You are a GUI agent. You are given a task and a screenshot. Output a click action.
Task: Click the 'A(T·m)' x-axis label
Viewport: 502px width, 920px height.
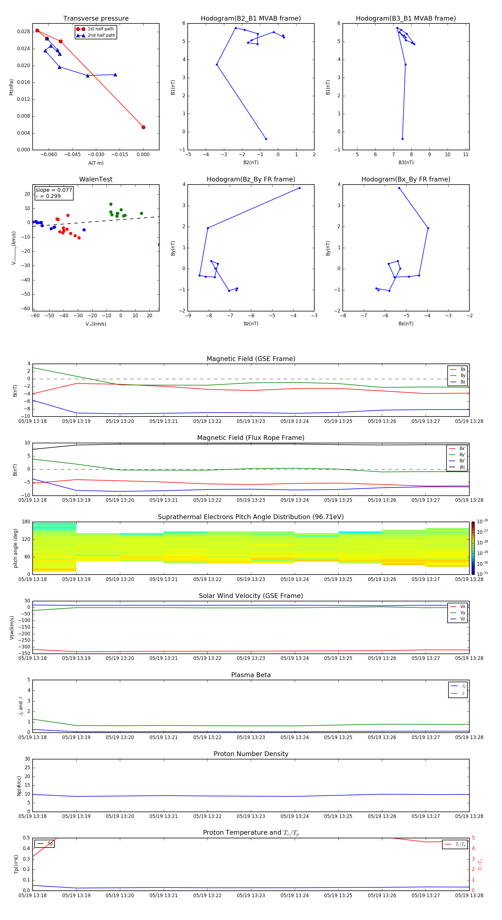tap(96, 163)
